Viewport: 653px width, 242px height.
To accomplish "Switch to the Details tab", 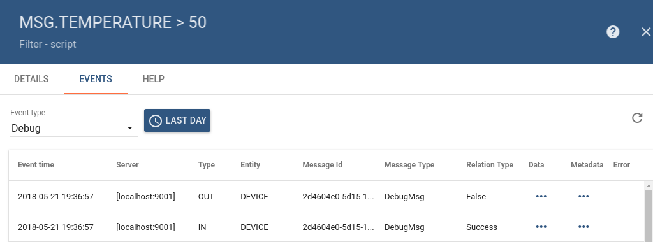I will (x=31, y=78).
